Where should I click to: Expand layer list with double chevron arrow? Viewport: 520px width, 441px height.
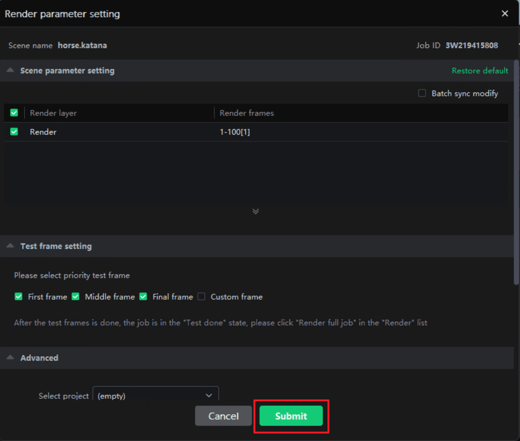(256, 211)
